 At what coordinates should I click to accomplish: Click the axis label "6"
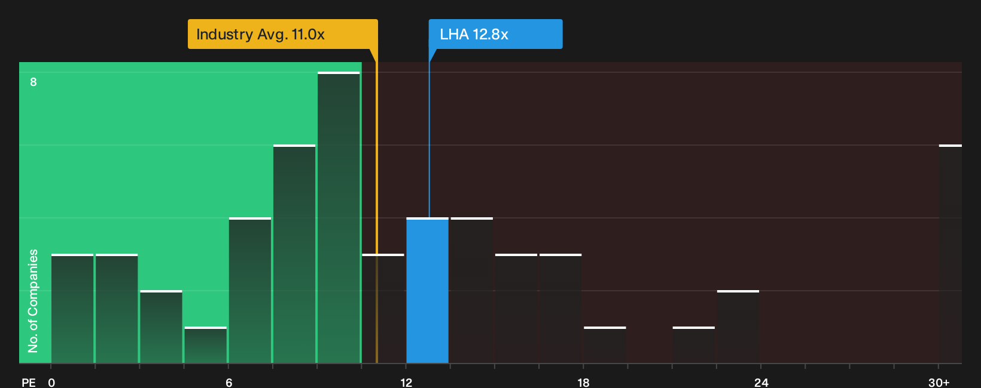click(229, 382)
